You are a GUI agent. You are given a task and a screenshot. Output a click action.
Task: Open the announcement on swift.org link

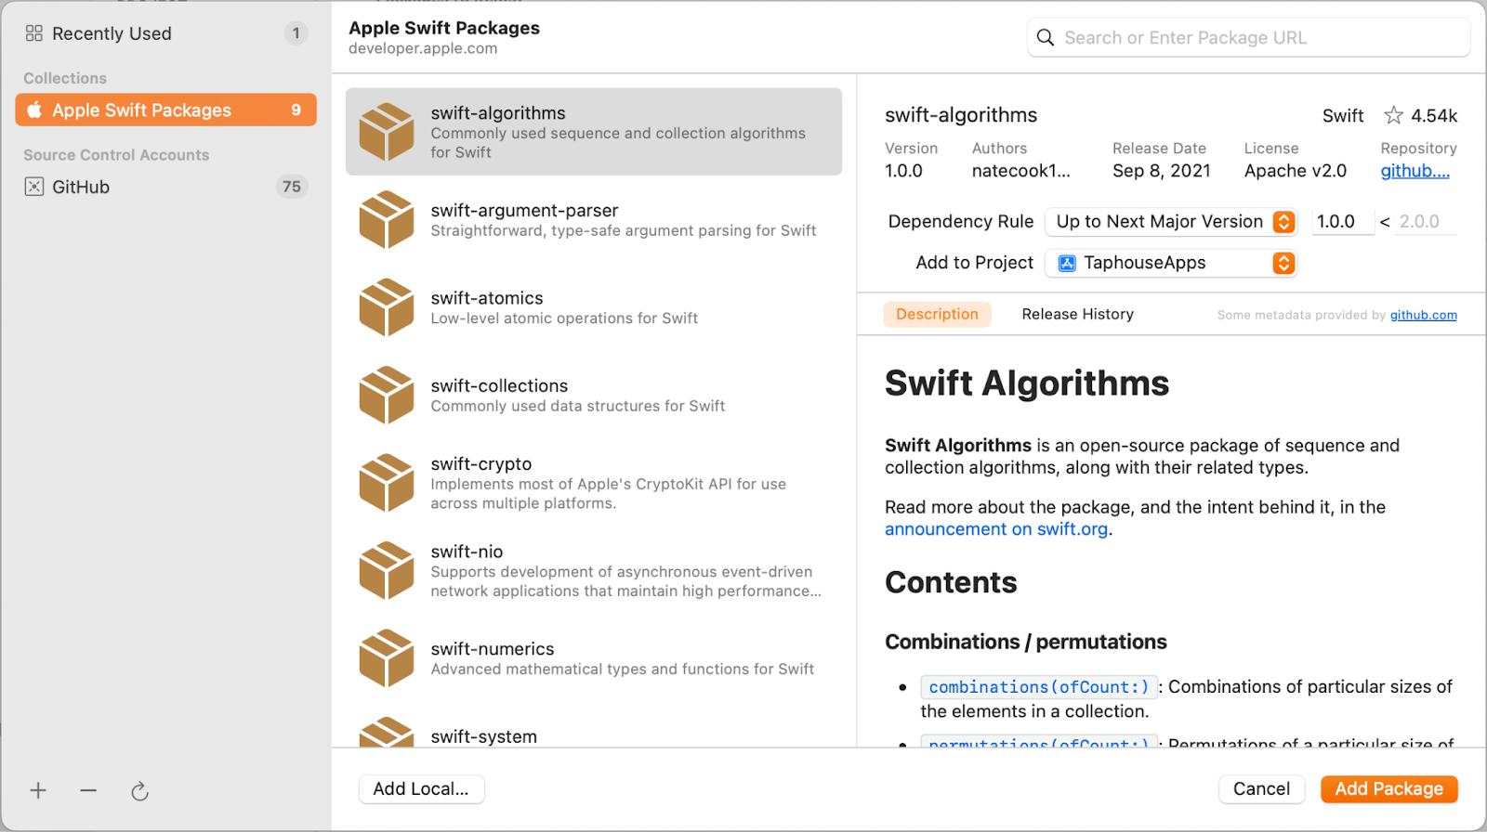[996, 529]
